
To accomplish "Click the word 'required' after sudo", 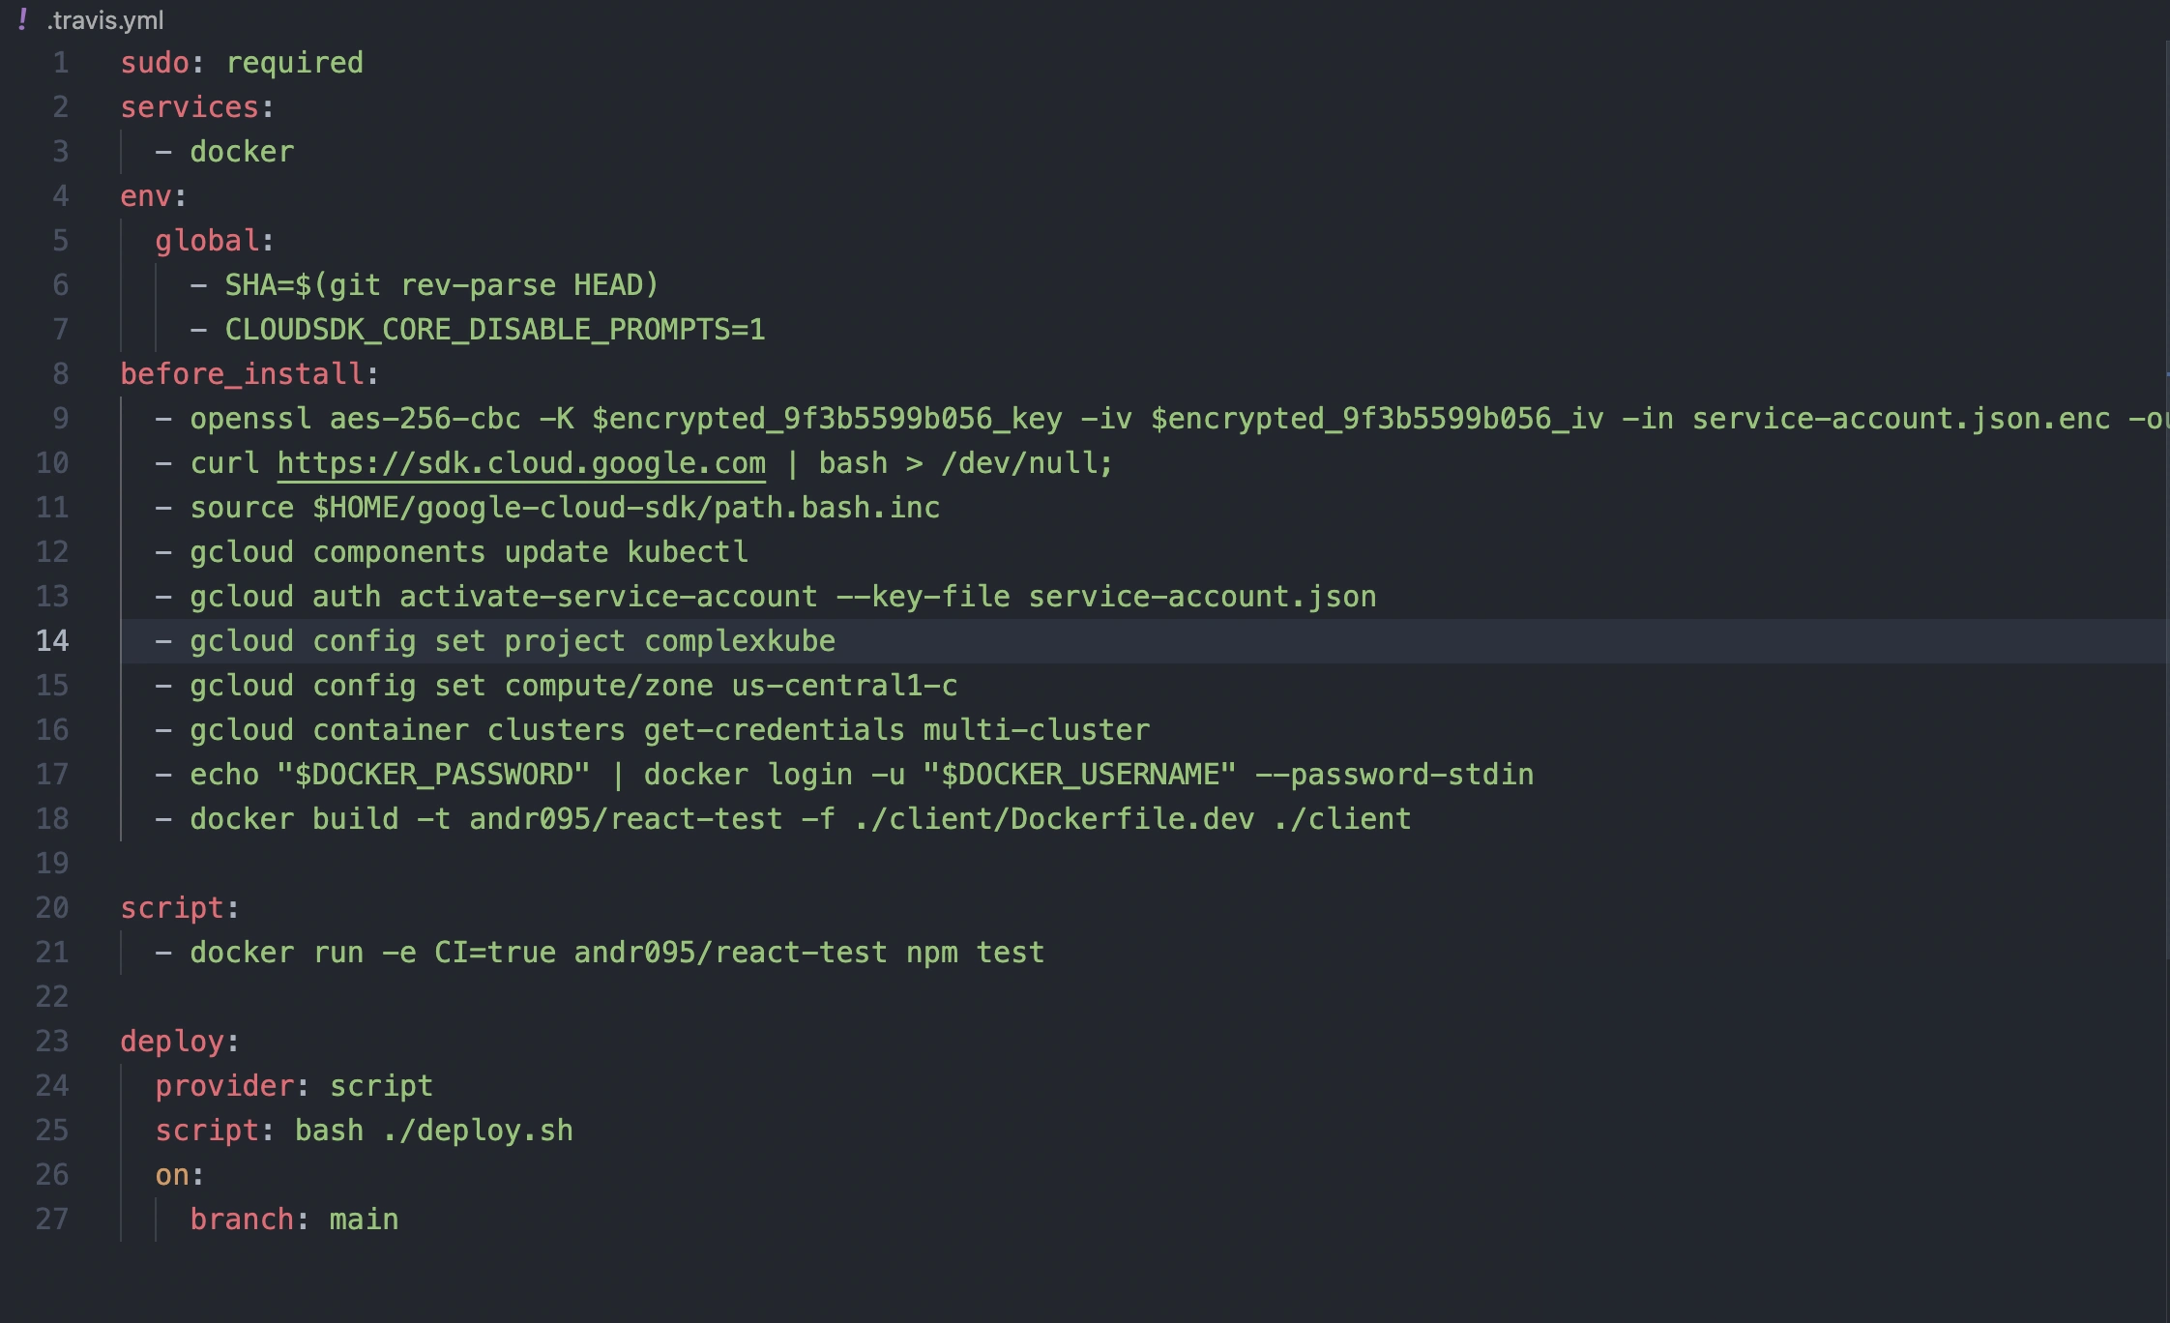I will click(294, 63).
